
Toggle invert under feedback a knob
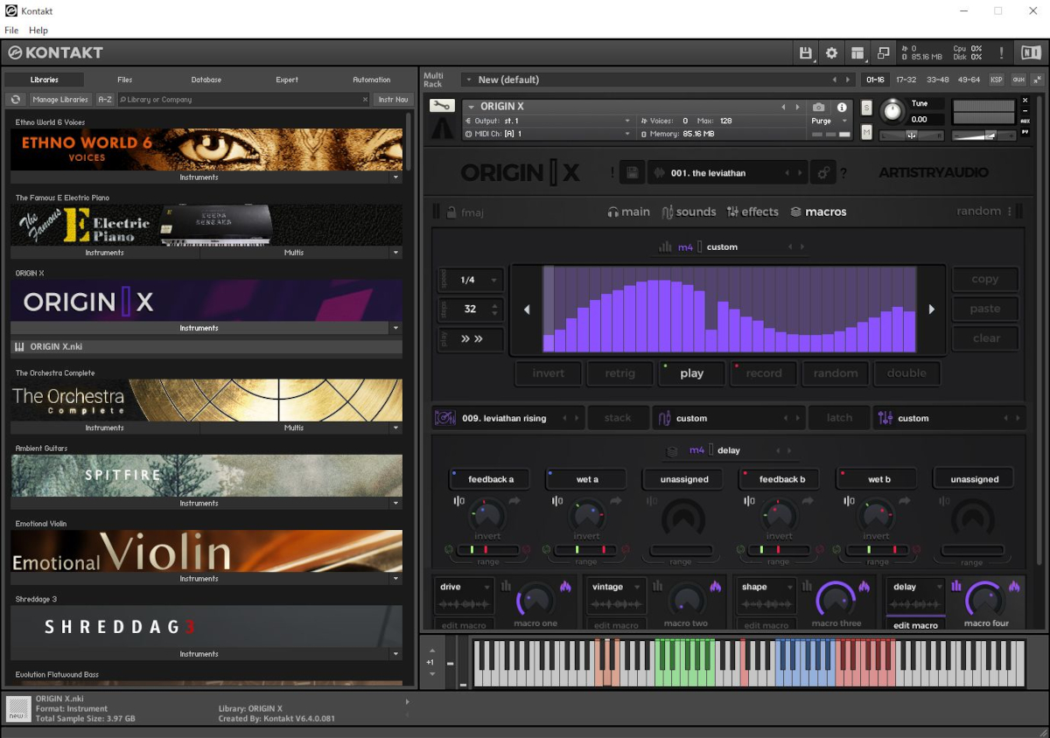click(487, 536)
